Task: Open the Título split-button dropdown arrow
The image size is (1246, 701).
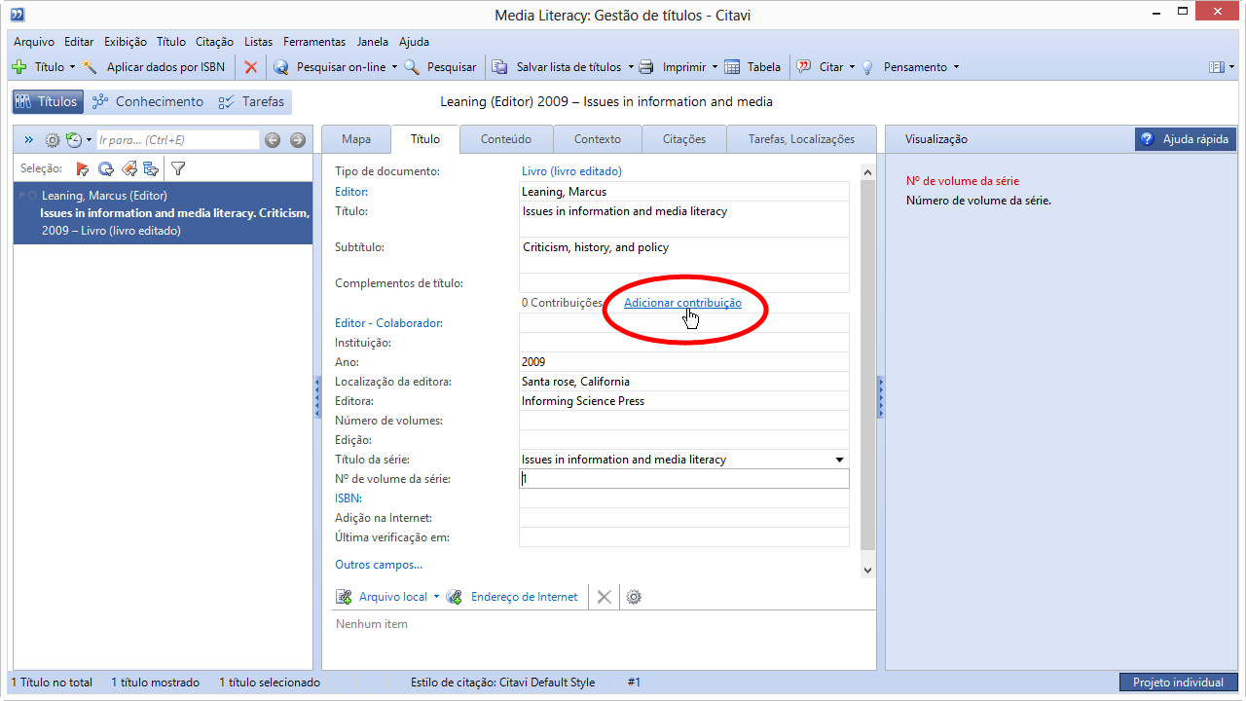Action: pyautogui.click(x=72, y=67)
